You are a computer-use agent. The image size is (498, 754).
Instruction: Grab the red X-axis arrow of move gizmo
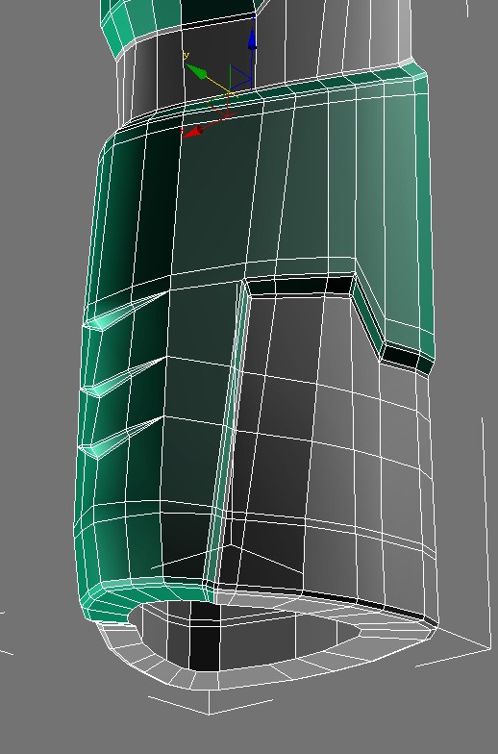[194, 132]
